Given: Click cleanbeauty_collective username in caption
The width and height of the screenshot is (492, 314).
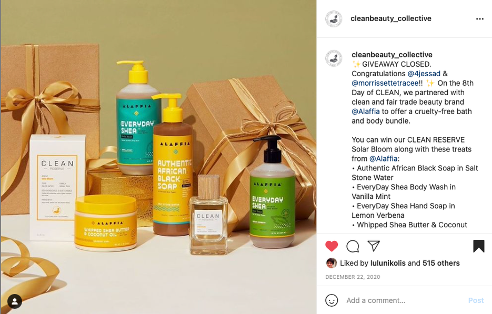Looking at the screenshot, I should click(392, 55).
